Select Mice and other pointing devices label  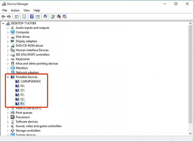point(37,64)
